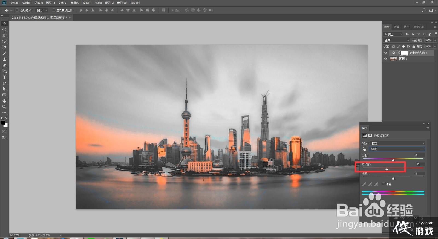Enable the 自动选择 checkbox
Image resolution: width=438 pixels, height=239 pixels.
pyautogui.click(x=17, y=10)
